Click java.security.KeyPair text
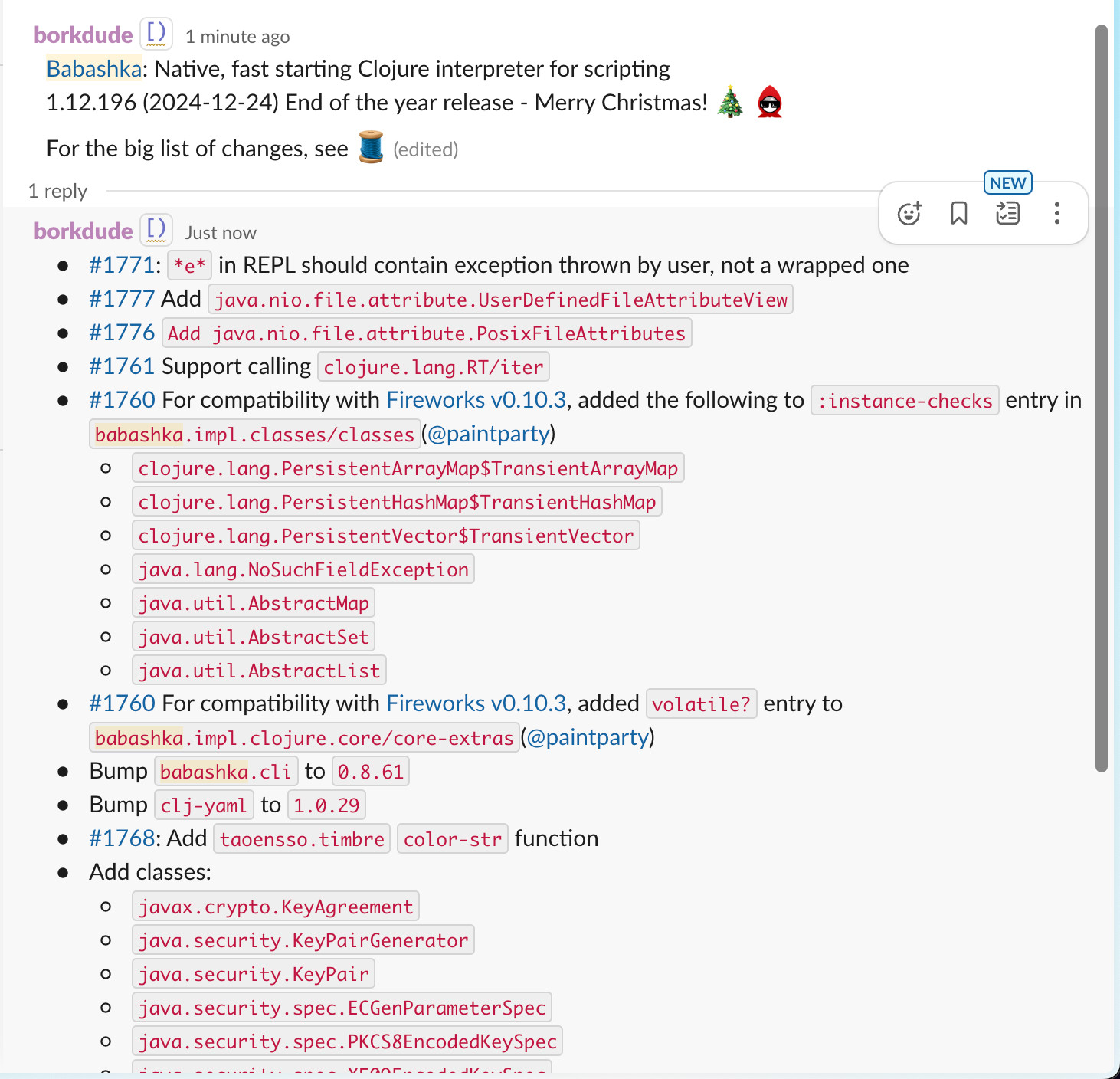 click(254, 974)
